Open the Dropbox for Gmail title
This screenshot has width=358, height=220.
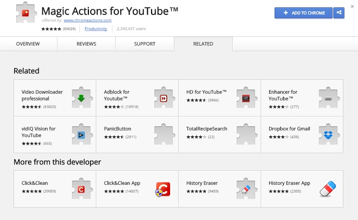point(289,128)
